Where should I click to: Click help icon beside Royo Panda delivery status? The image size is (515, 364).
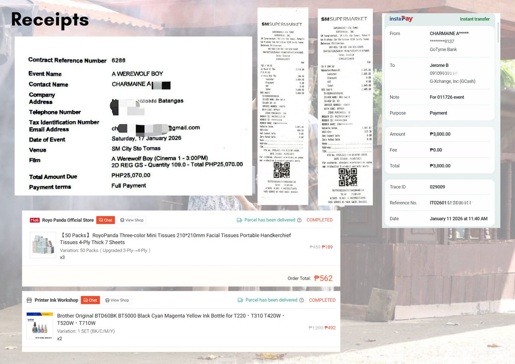(299, 220)
